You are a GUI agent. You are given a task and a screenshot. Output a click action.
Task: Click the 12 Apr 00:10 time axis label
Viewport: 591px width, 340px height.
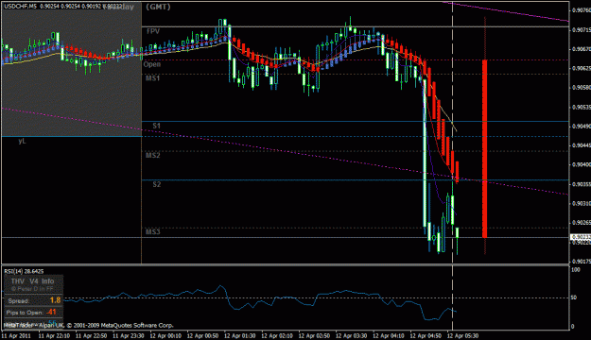[x=165, y=335]
